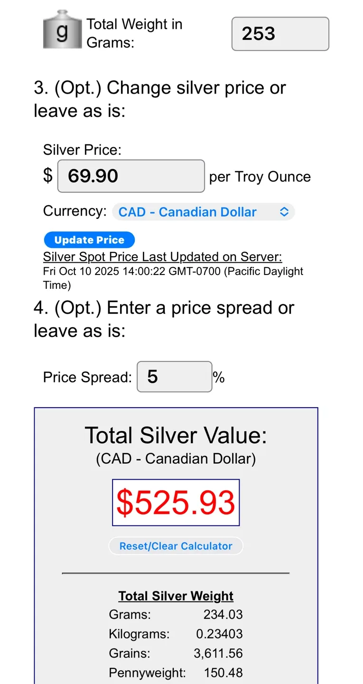Viewport: 363px width, 684px height.
Task: Click the Grams value 234.03
Action: point(223,615)
